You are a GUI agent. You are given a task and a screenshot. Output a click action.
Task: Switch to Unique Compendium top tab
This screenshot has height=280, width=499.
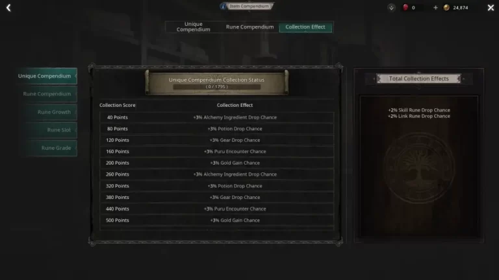point(193,27)
